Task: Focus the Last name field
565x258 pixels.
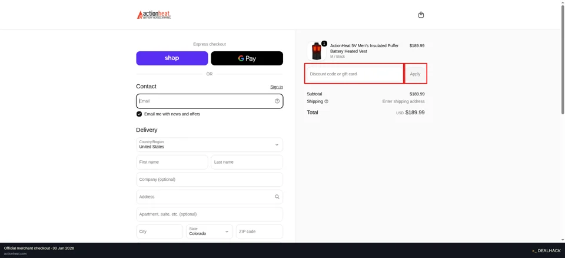Action: [x=247, y=162]
